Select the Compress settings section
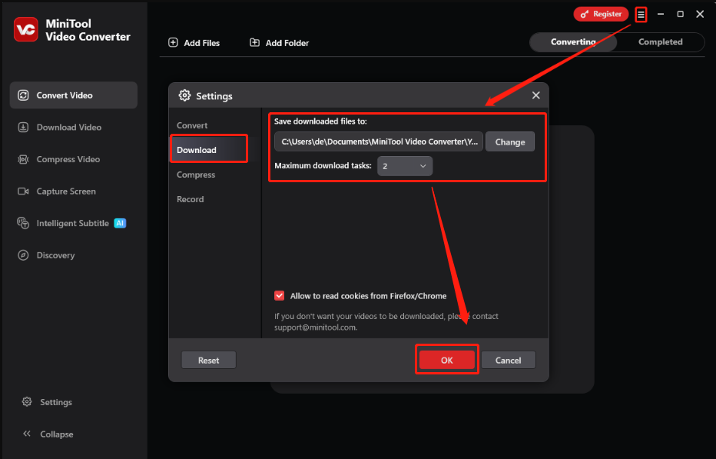The height and width of the screenshot is (459, 716). (x=196, y=174)
